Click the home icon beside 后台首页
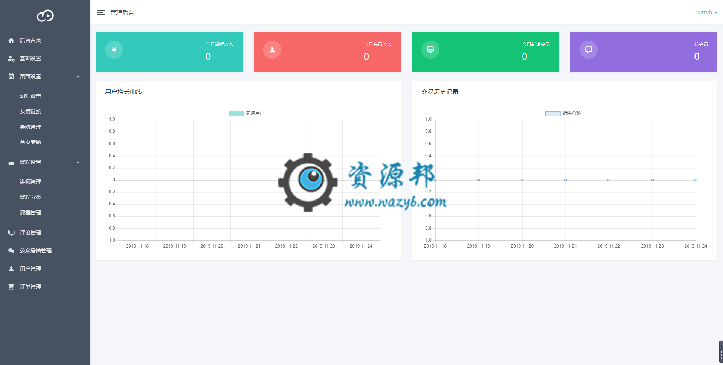This screenshot has width=723, height=365. [11, 40]
